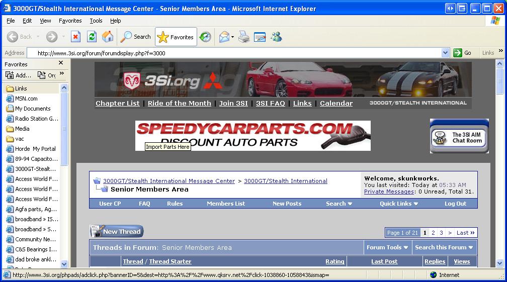The height and width of the screenshot is (282, 507).
Task: Click the SpeedyCarParts banner ad
Action: coord(253,136)
